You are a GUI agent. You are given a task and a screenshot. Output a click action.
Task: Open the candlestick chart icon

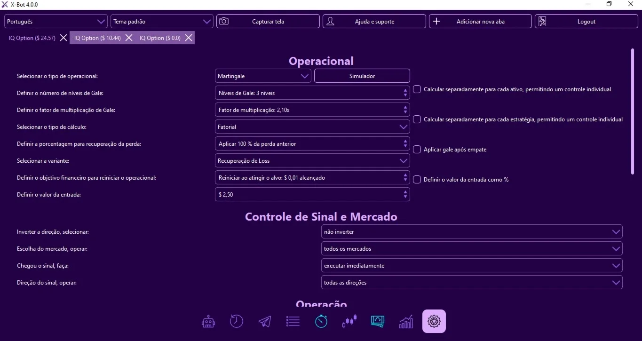point(349,321)
